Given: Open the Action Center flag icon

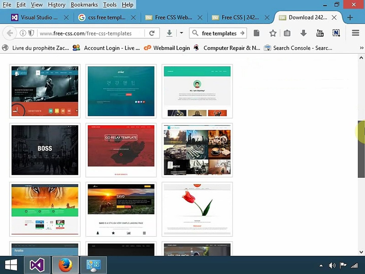Looking at the screenshot, I should [x=343, y=266].
